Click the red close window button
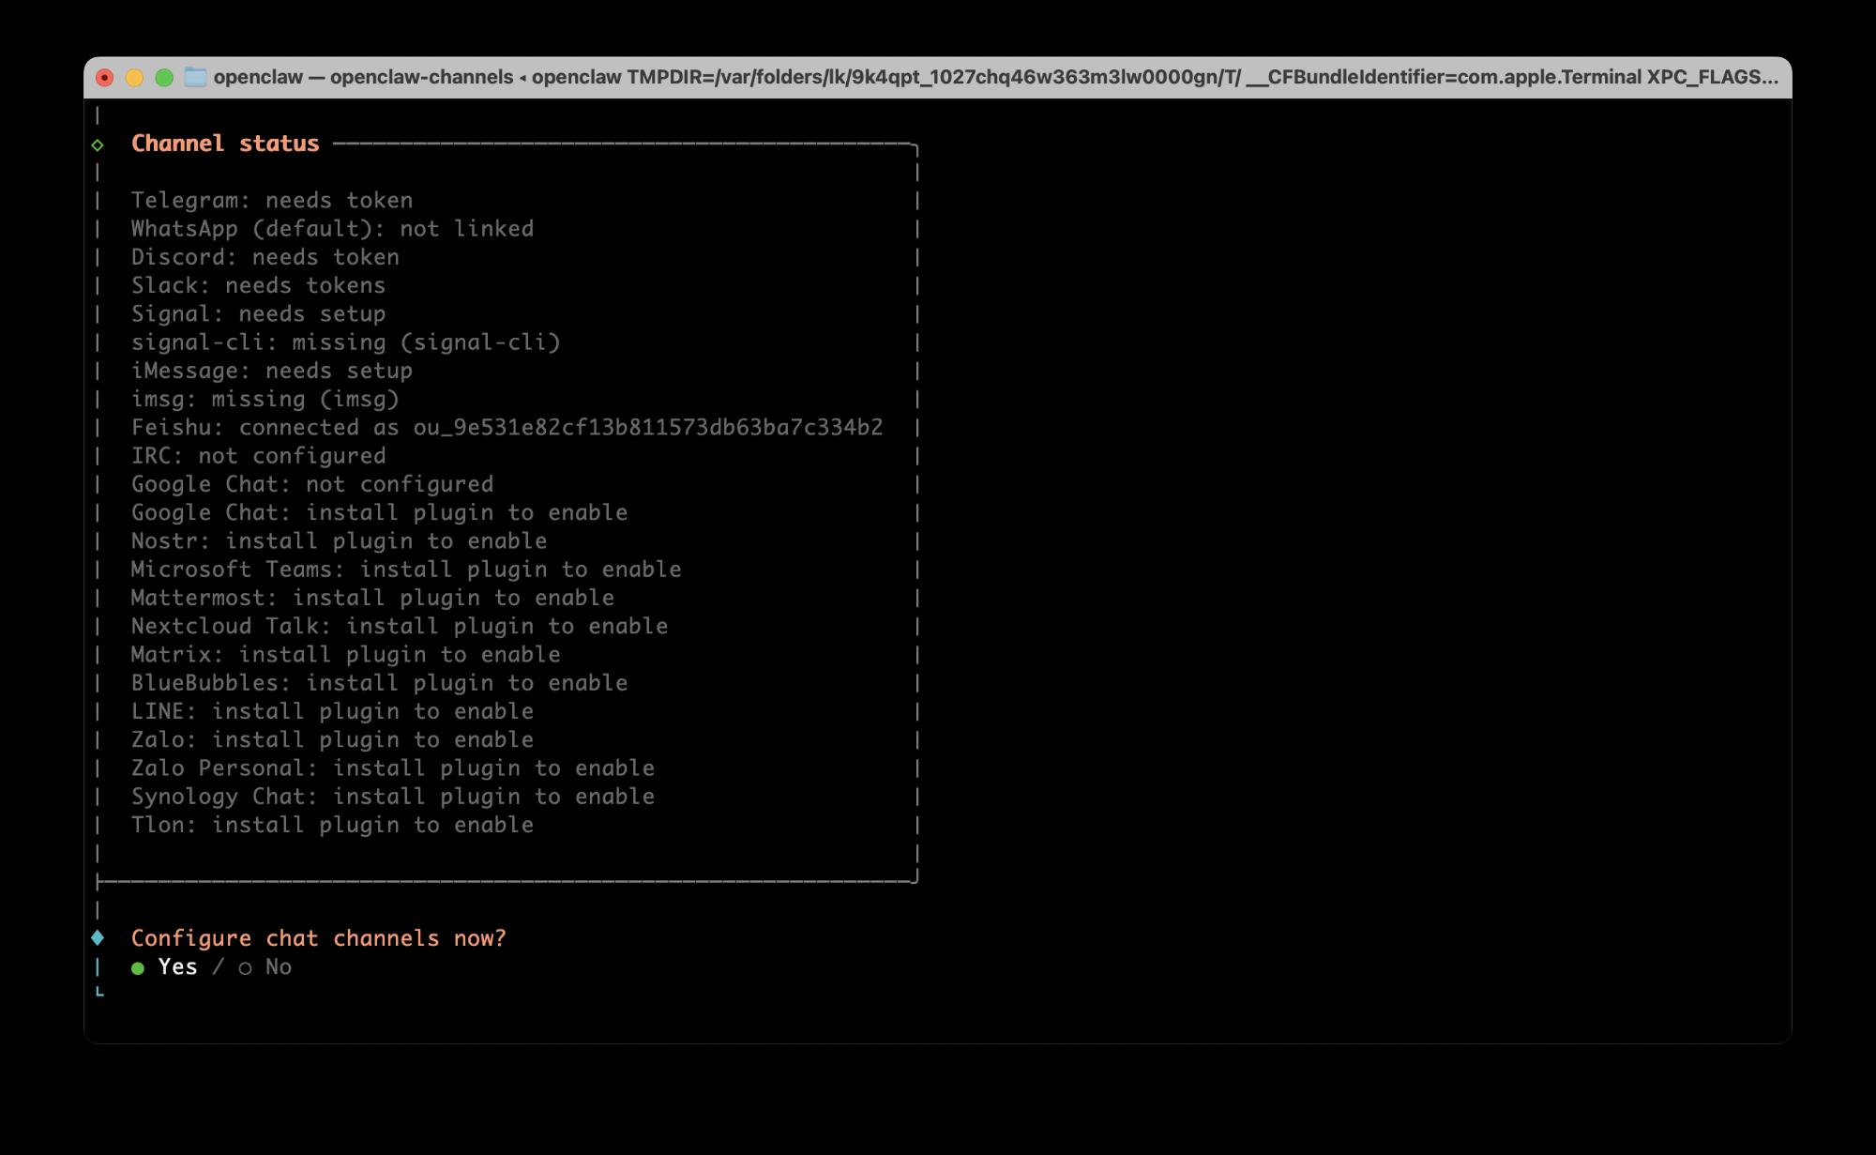 coord(105,77)
